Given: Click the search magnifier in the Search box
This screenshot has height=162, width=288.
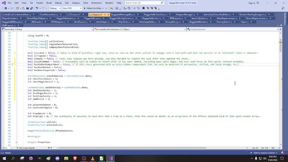Looking at the screenshot, I should point(162,3).
